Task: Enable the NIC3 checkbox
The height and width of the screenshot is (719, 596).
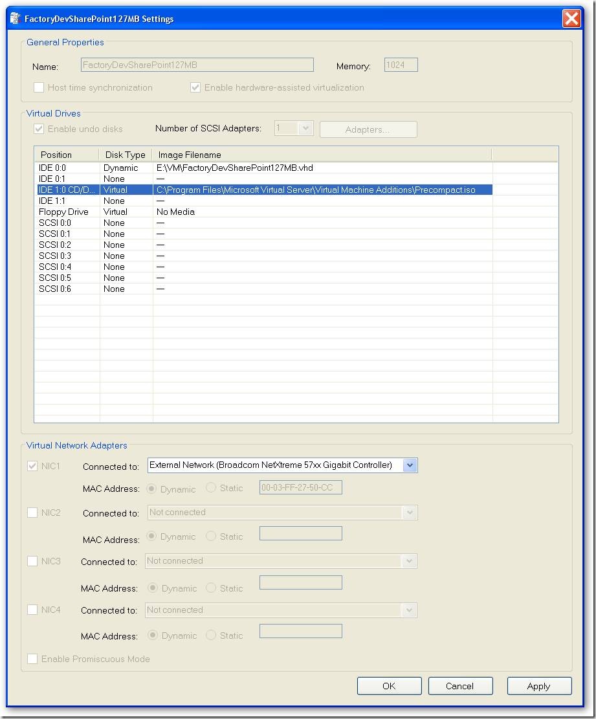Action: point(32,561)
